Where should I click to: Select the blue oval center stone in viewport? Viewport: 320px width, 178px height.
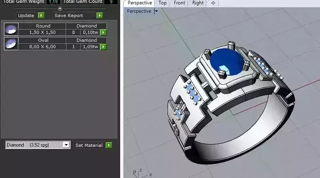click(x=227, y=61)
